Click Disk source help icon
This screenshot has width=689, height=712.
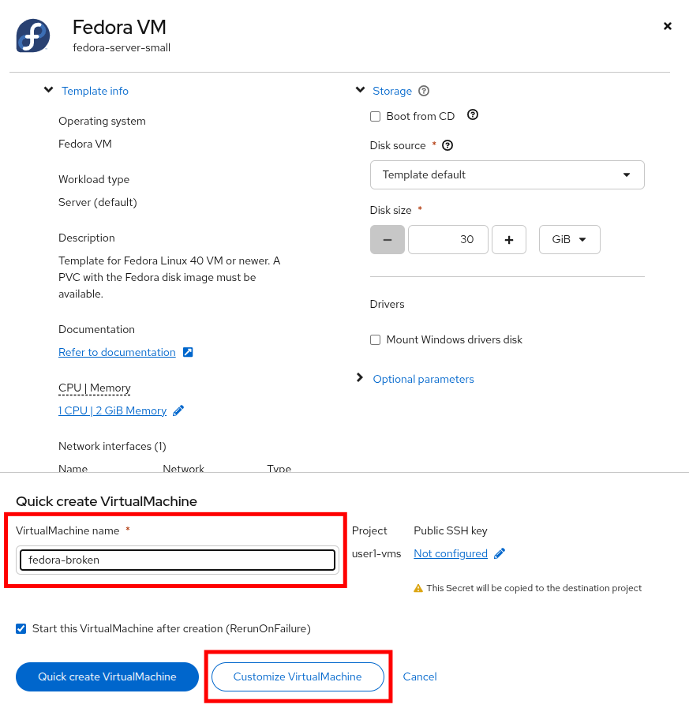(x=447, y=145)
